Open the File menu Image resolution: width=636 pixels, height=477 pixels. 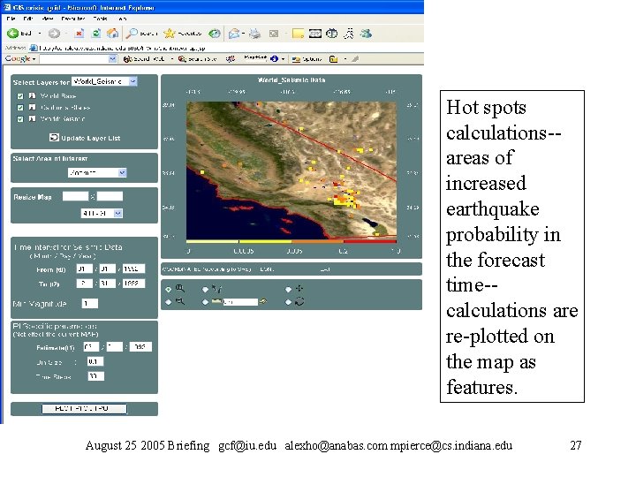(x=11, y=19)
